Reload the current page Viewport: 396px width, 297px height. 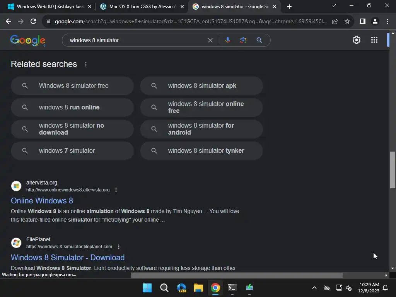point(33,22)
